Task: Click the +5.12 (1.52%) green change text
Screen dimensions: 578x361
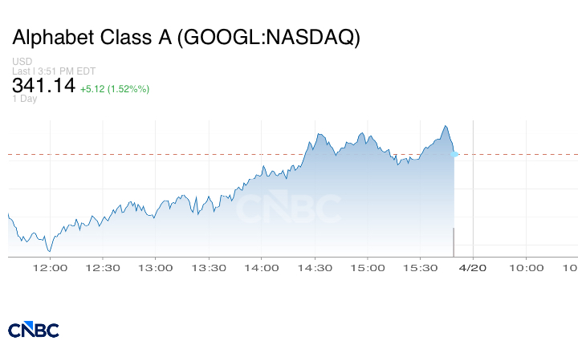Action: tap(115, 88)
